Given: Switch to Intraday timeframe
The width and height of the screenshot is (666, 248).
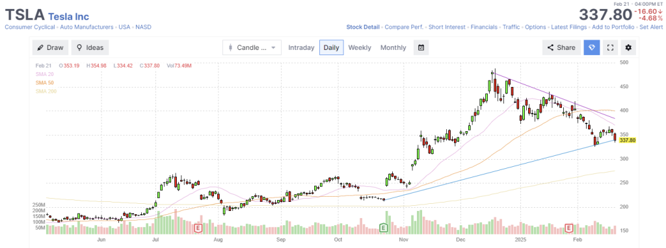Looking at the screenshot, I should point(301,47).
